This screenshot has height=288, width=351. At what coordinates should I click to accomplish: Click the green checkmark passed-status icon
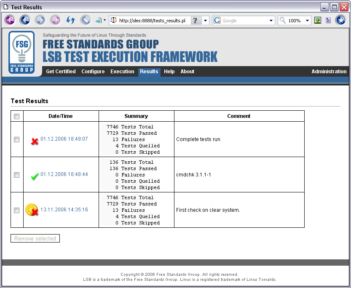tap(35, 176)
